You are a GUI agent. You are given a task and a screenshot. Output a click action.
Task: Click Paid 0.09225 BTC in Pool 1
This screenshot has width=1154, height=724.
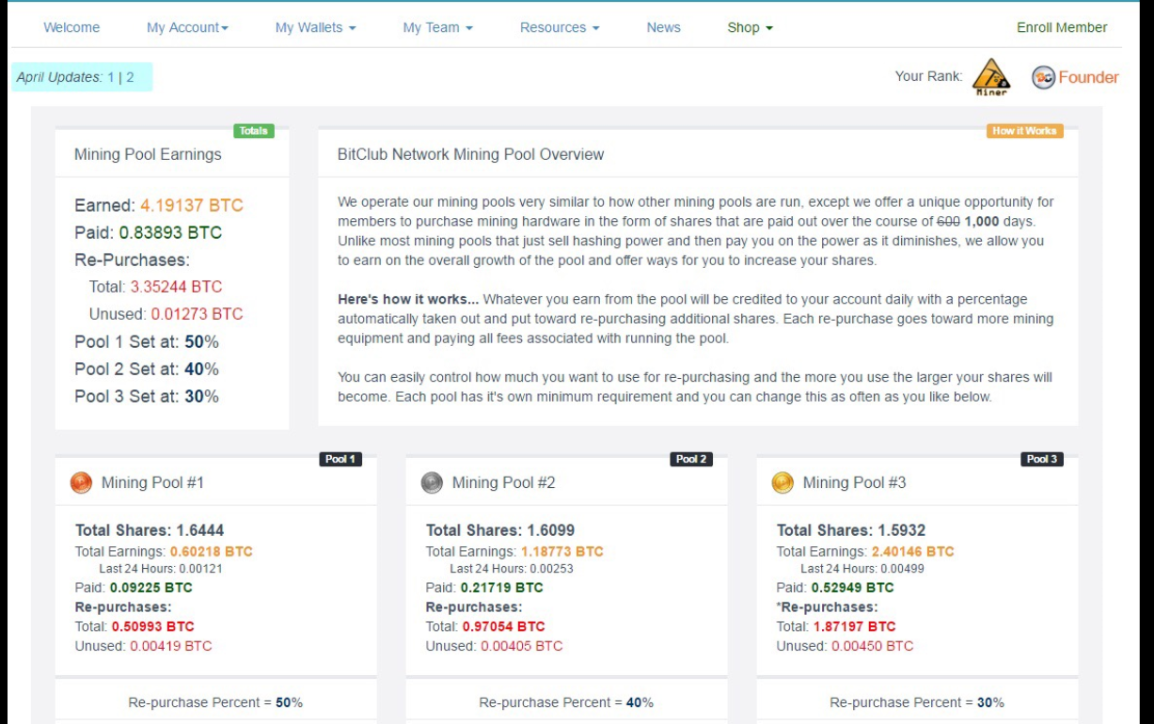134,588
